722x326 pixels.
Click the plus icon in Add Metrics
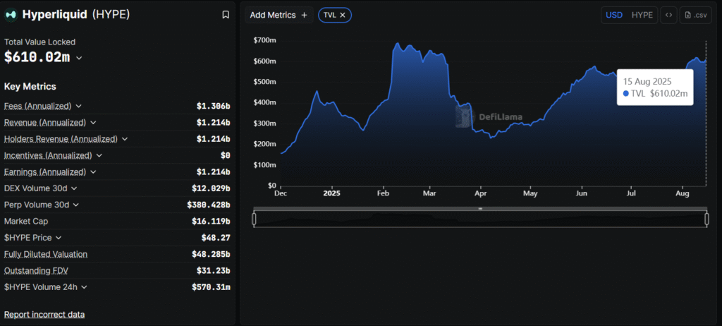pyautogui.click(x=304, y=16)
